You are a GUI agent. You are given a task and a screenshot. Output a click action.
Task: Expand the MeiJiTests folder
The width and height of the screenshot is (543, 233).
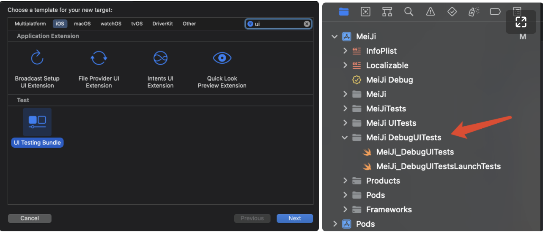pos(345,108)
